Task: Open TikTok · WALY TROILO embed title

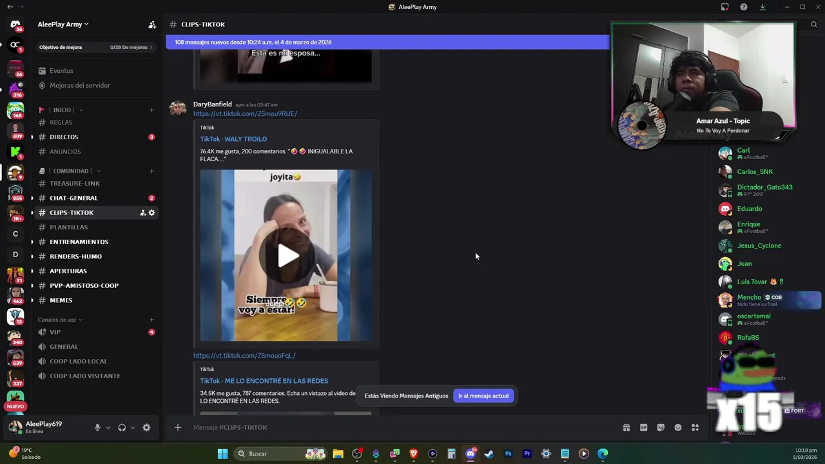Action: click(233, 139)
